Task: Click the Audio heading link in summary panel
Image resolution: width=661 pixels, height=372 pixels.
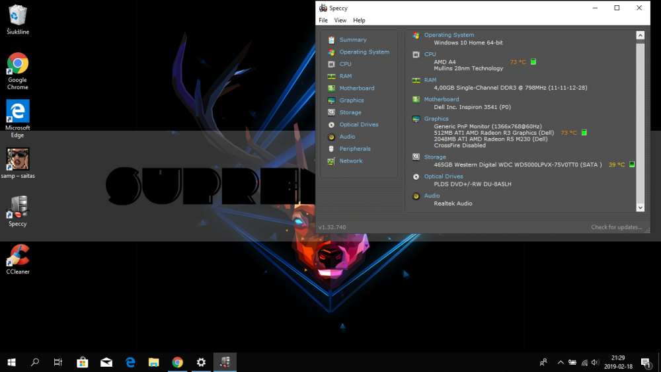Action: (432, 196)
